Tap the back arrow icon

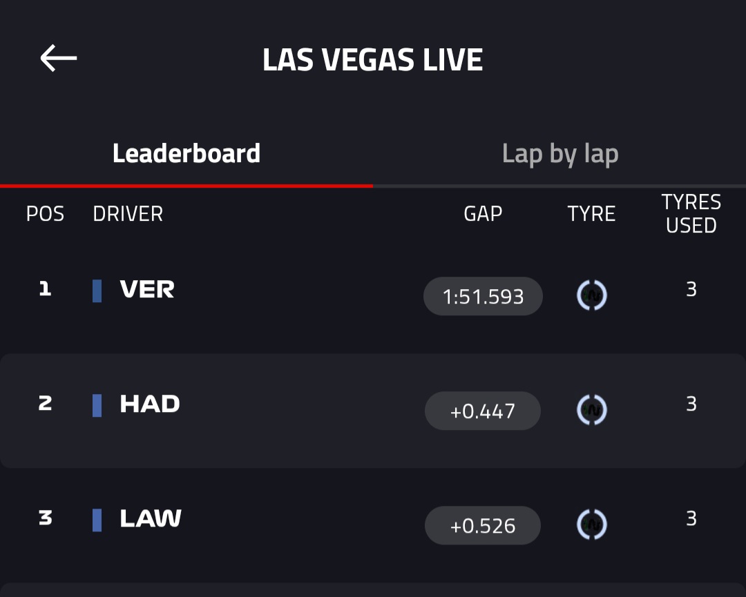coord(58,59)
